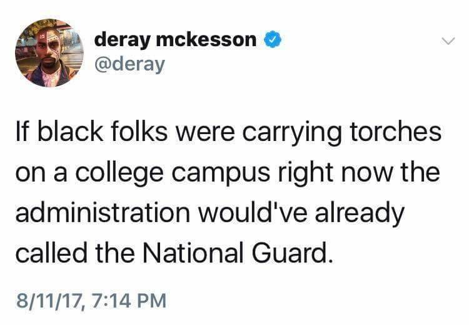Click the word 'torches' in tweet
Viewport: 469px width, 325px height.
pos(395,132)
